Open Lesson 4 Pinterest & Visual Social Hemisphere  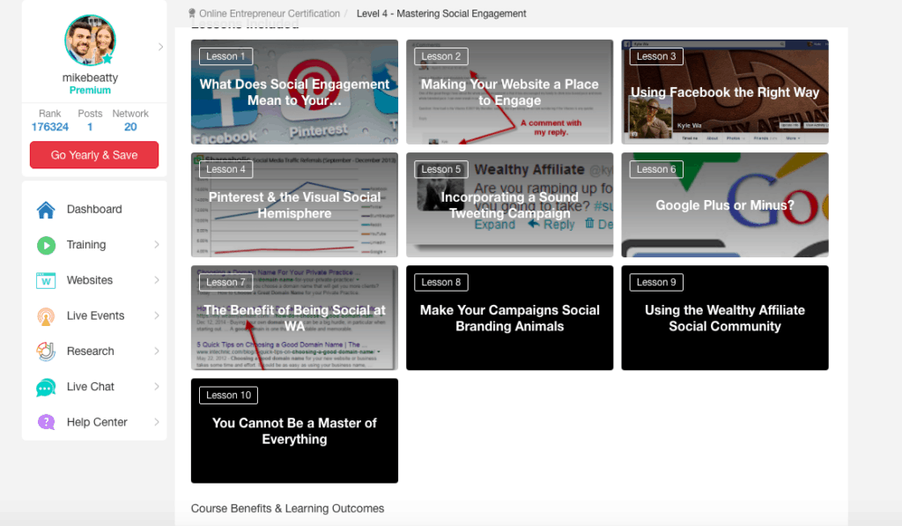(294, 205)
